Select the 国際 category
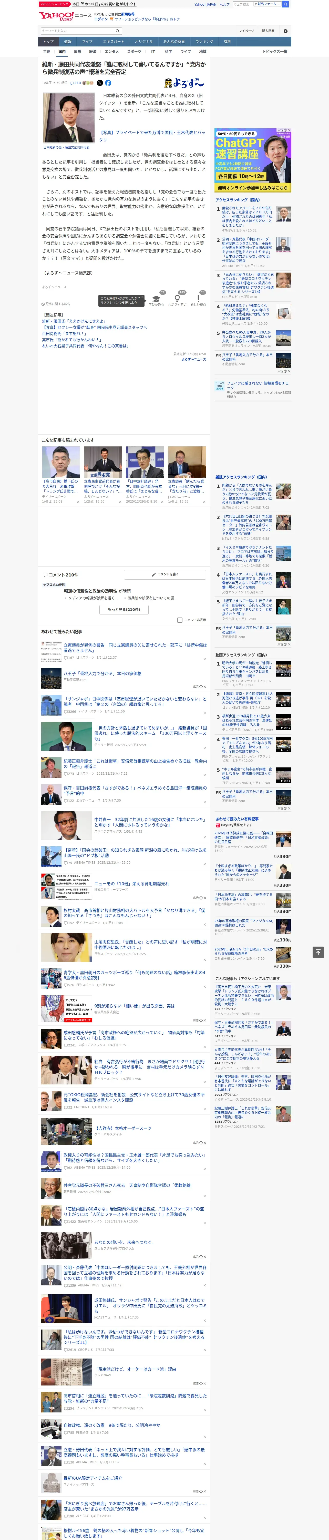Screen dimensions: 329x1540 77,51
